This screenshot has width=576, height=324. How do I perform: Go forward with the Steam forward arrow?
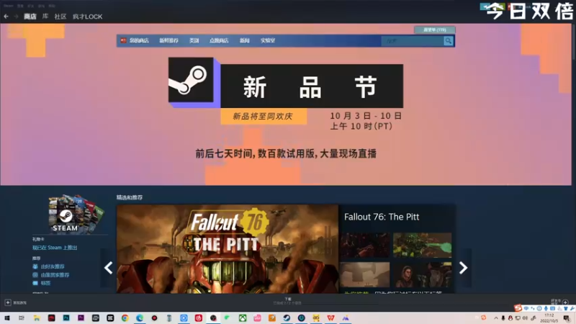pyautogui.click(x=16, y=16)
